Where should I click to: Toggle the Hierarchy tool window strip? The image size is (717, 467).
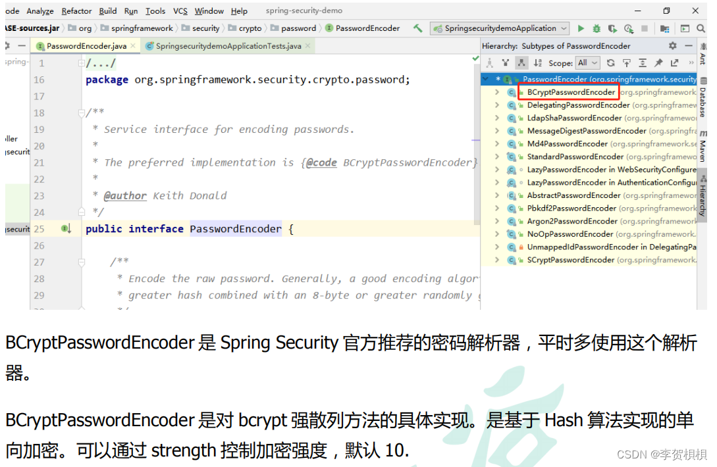pyautogui.click(x=703, y=197)
